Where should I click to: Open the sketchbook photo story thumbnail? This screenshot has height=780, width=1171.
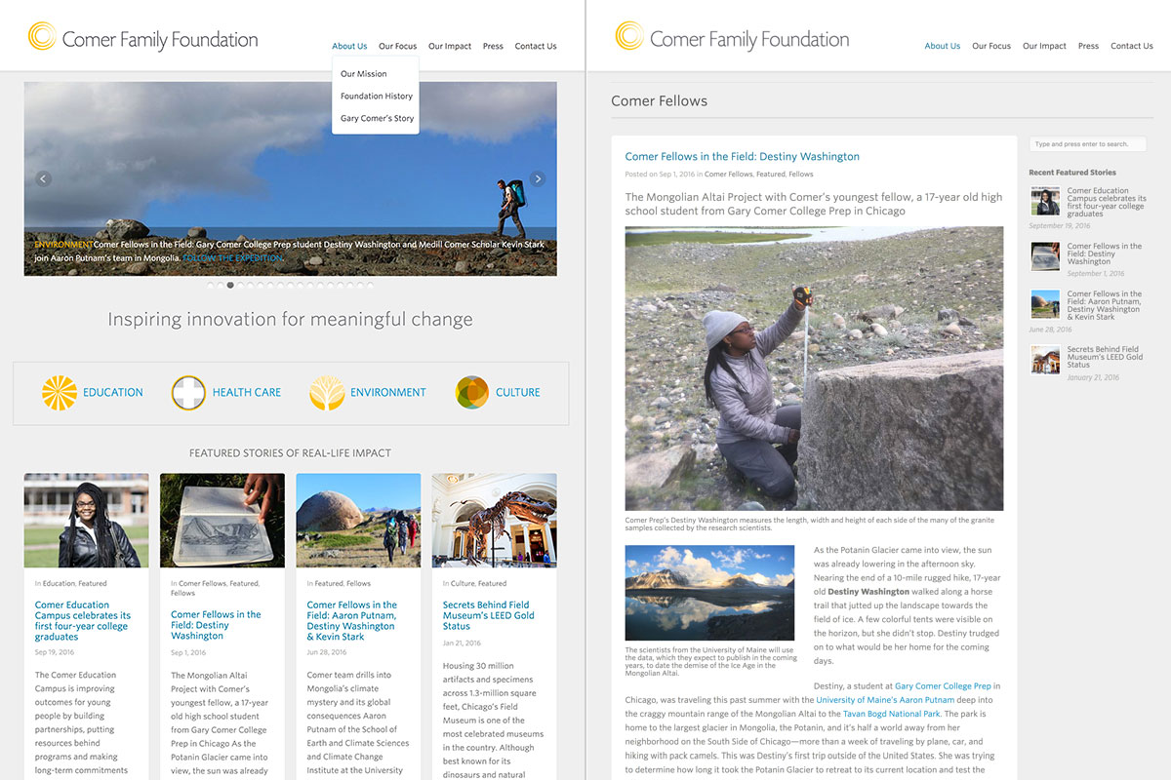pos(222,521)
